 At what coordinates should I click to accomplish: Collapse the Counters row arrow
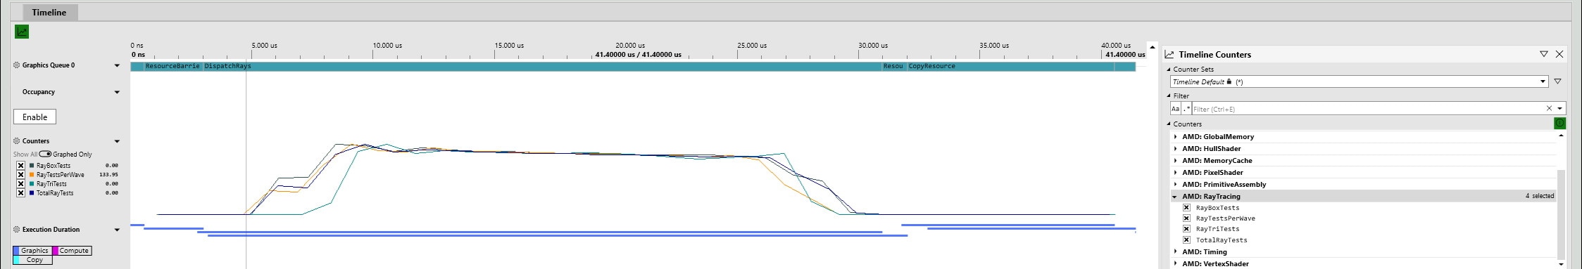(117, 141)
